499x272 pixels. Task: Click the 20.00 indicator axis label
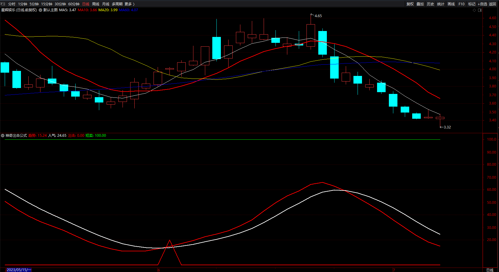492,240
